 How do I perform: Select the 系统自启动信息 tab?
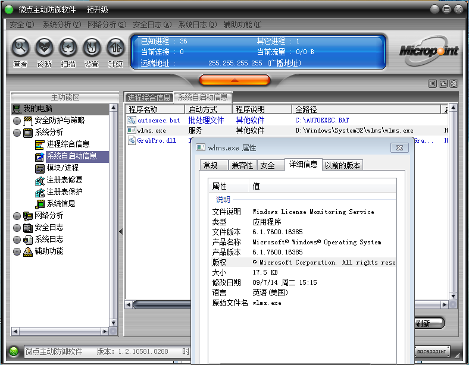(x=203, y=97)
